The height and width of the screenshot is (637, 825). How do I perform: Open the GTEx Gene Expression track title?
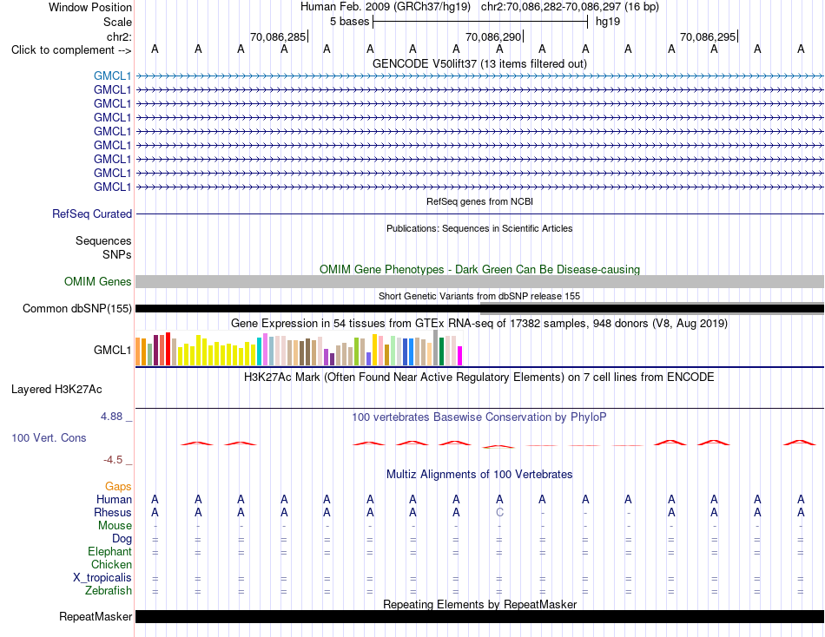coord(479,324)
